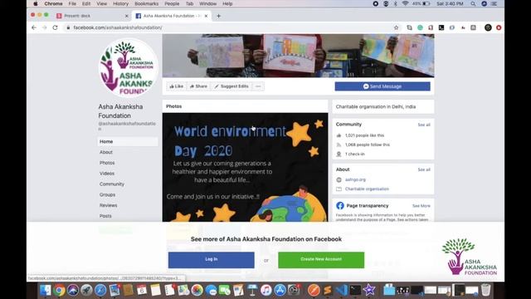The width and height of the screenshot is (531, 299).
Task: Open the more options ellipsis menu
Action: pyautogui.click(x=258, y=86)
